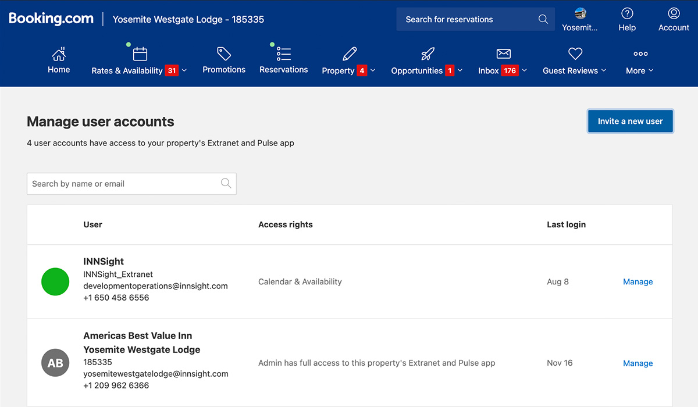Click the Help label in header
698x407 pixels.
[x=627, y=27]
